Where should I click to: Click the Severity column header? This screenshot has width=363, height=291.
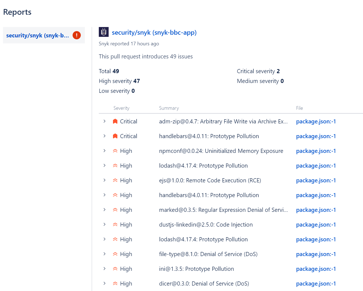[x=121, y=108]
